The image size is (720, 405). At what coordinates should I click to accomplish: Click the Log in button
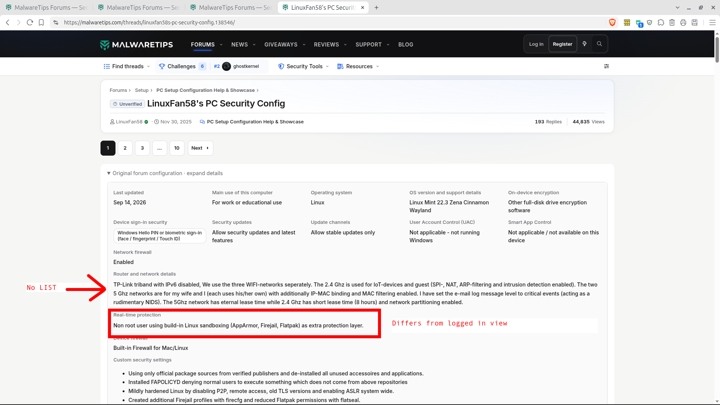[x=536, y=44]
